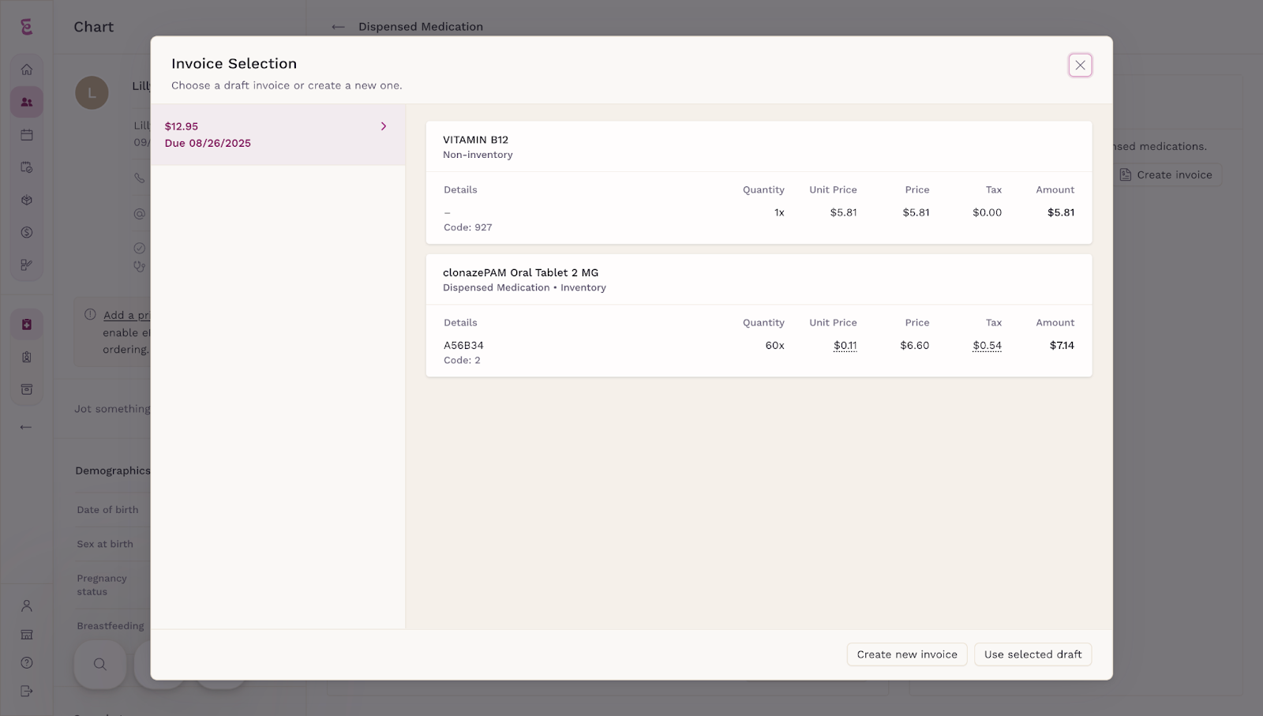Viewport: 1263px width, 716px height.
Task: Open the help question-mark sidebar icon
Action: click(x=27, y=663)
